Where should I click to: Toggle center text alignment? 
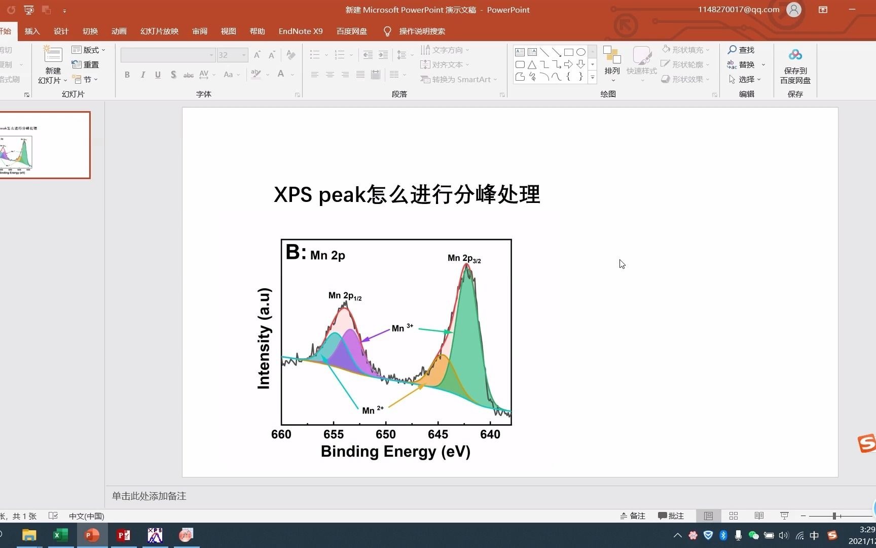[x=330, y=75]
